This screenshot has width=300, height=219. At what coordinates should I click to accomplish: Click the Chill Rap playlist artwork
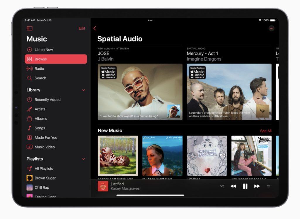pyautogui.click(x=30, y=187)
